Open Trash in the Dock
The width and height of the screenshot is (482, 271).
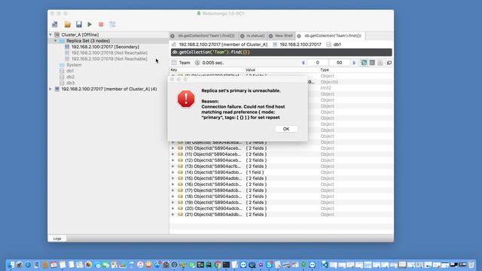click(x=471, y=264)
